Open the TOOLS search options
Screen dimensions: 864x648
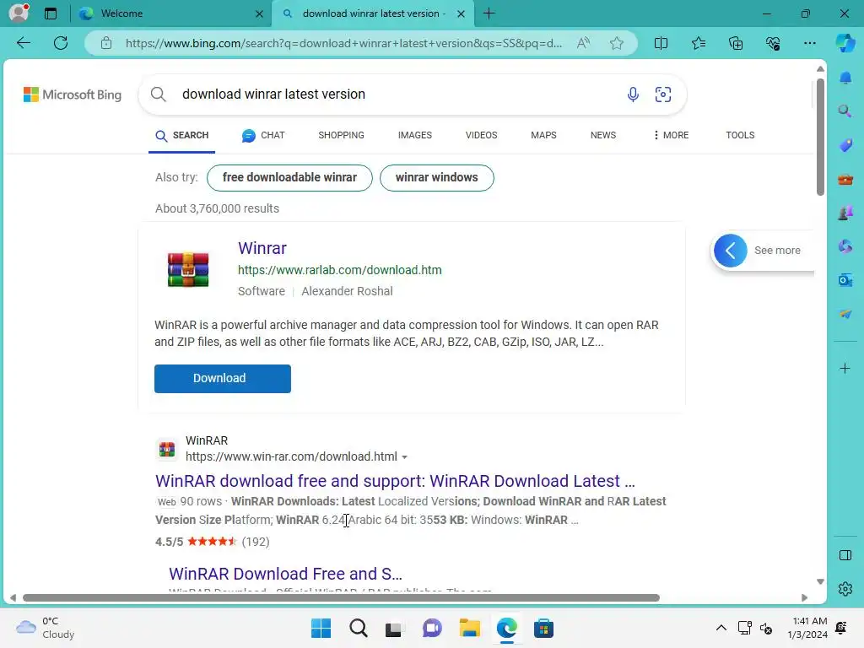pyautogui.click(x=740, y=135)
